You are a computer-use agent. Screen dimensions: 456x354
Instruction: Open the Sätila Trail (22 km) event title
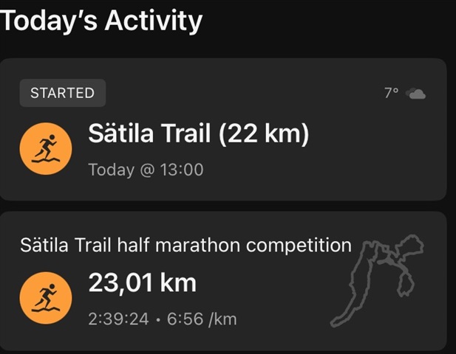(x=198, y=135)
